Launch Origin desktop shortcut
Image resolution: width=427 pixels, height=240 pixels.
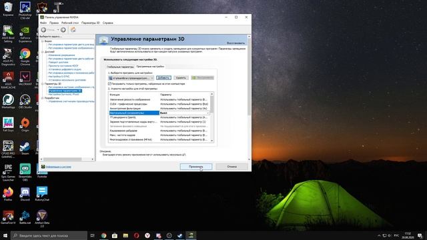click(25, 125)
